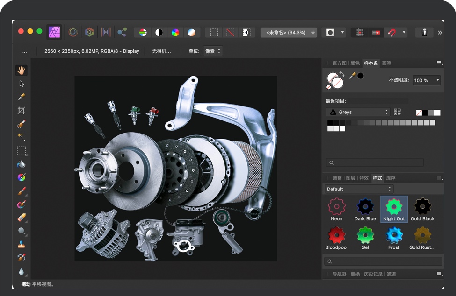Open the Greys palette dropdown
The width and height of the screenshot is (456, 296).
pyautogui.click(x=357, y=112)
